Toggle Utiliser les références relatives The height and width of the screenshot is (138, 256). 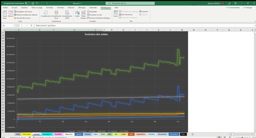pyautogui.click(x=26, y=15)
